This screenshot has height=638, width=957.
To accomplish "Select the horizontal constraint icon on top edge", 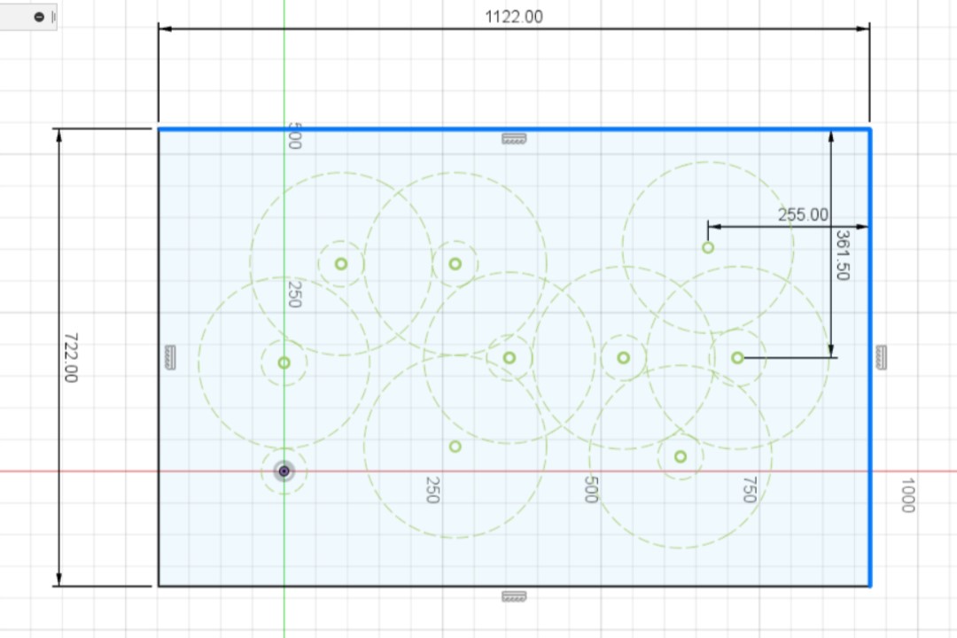I will coord(514,139).
